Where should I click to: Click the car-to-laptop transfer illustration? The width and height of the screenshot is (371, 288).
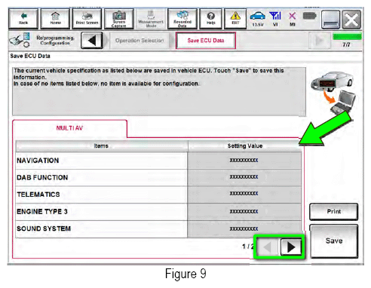(333, 93)
